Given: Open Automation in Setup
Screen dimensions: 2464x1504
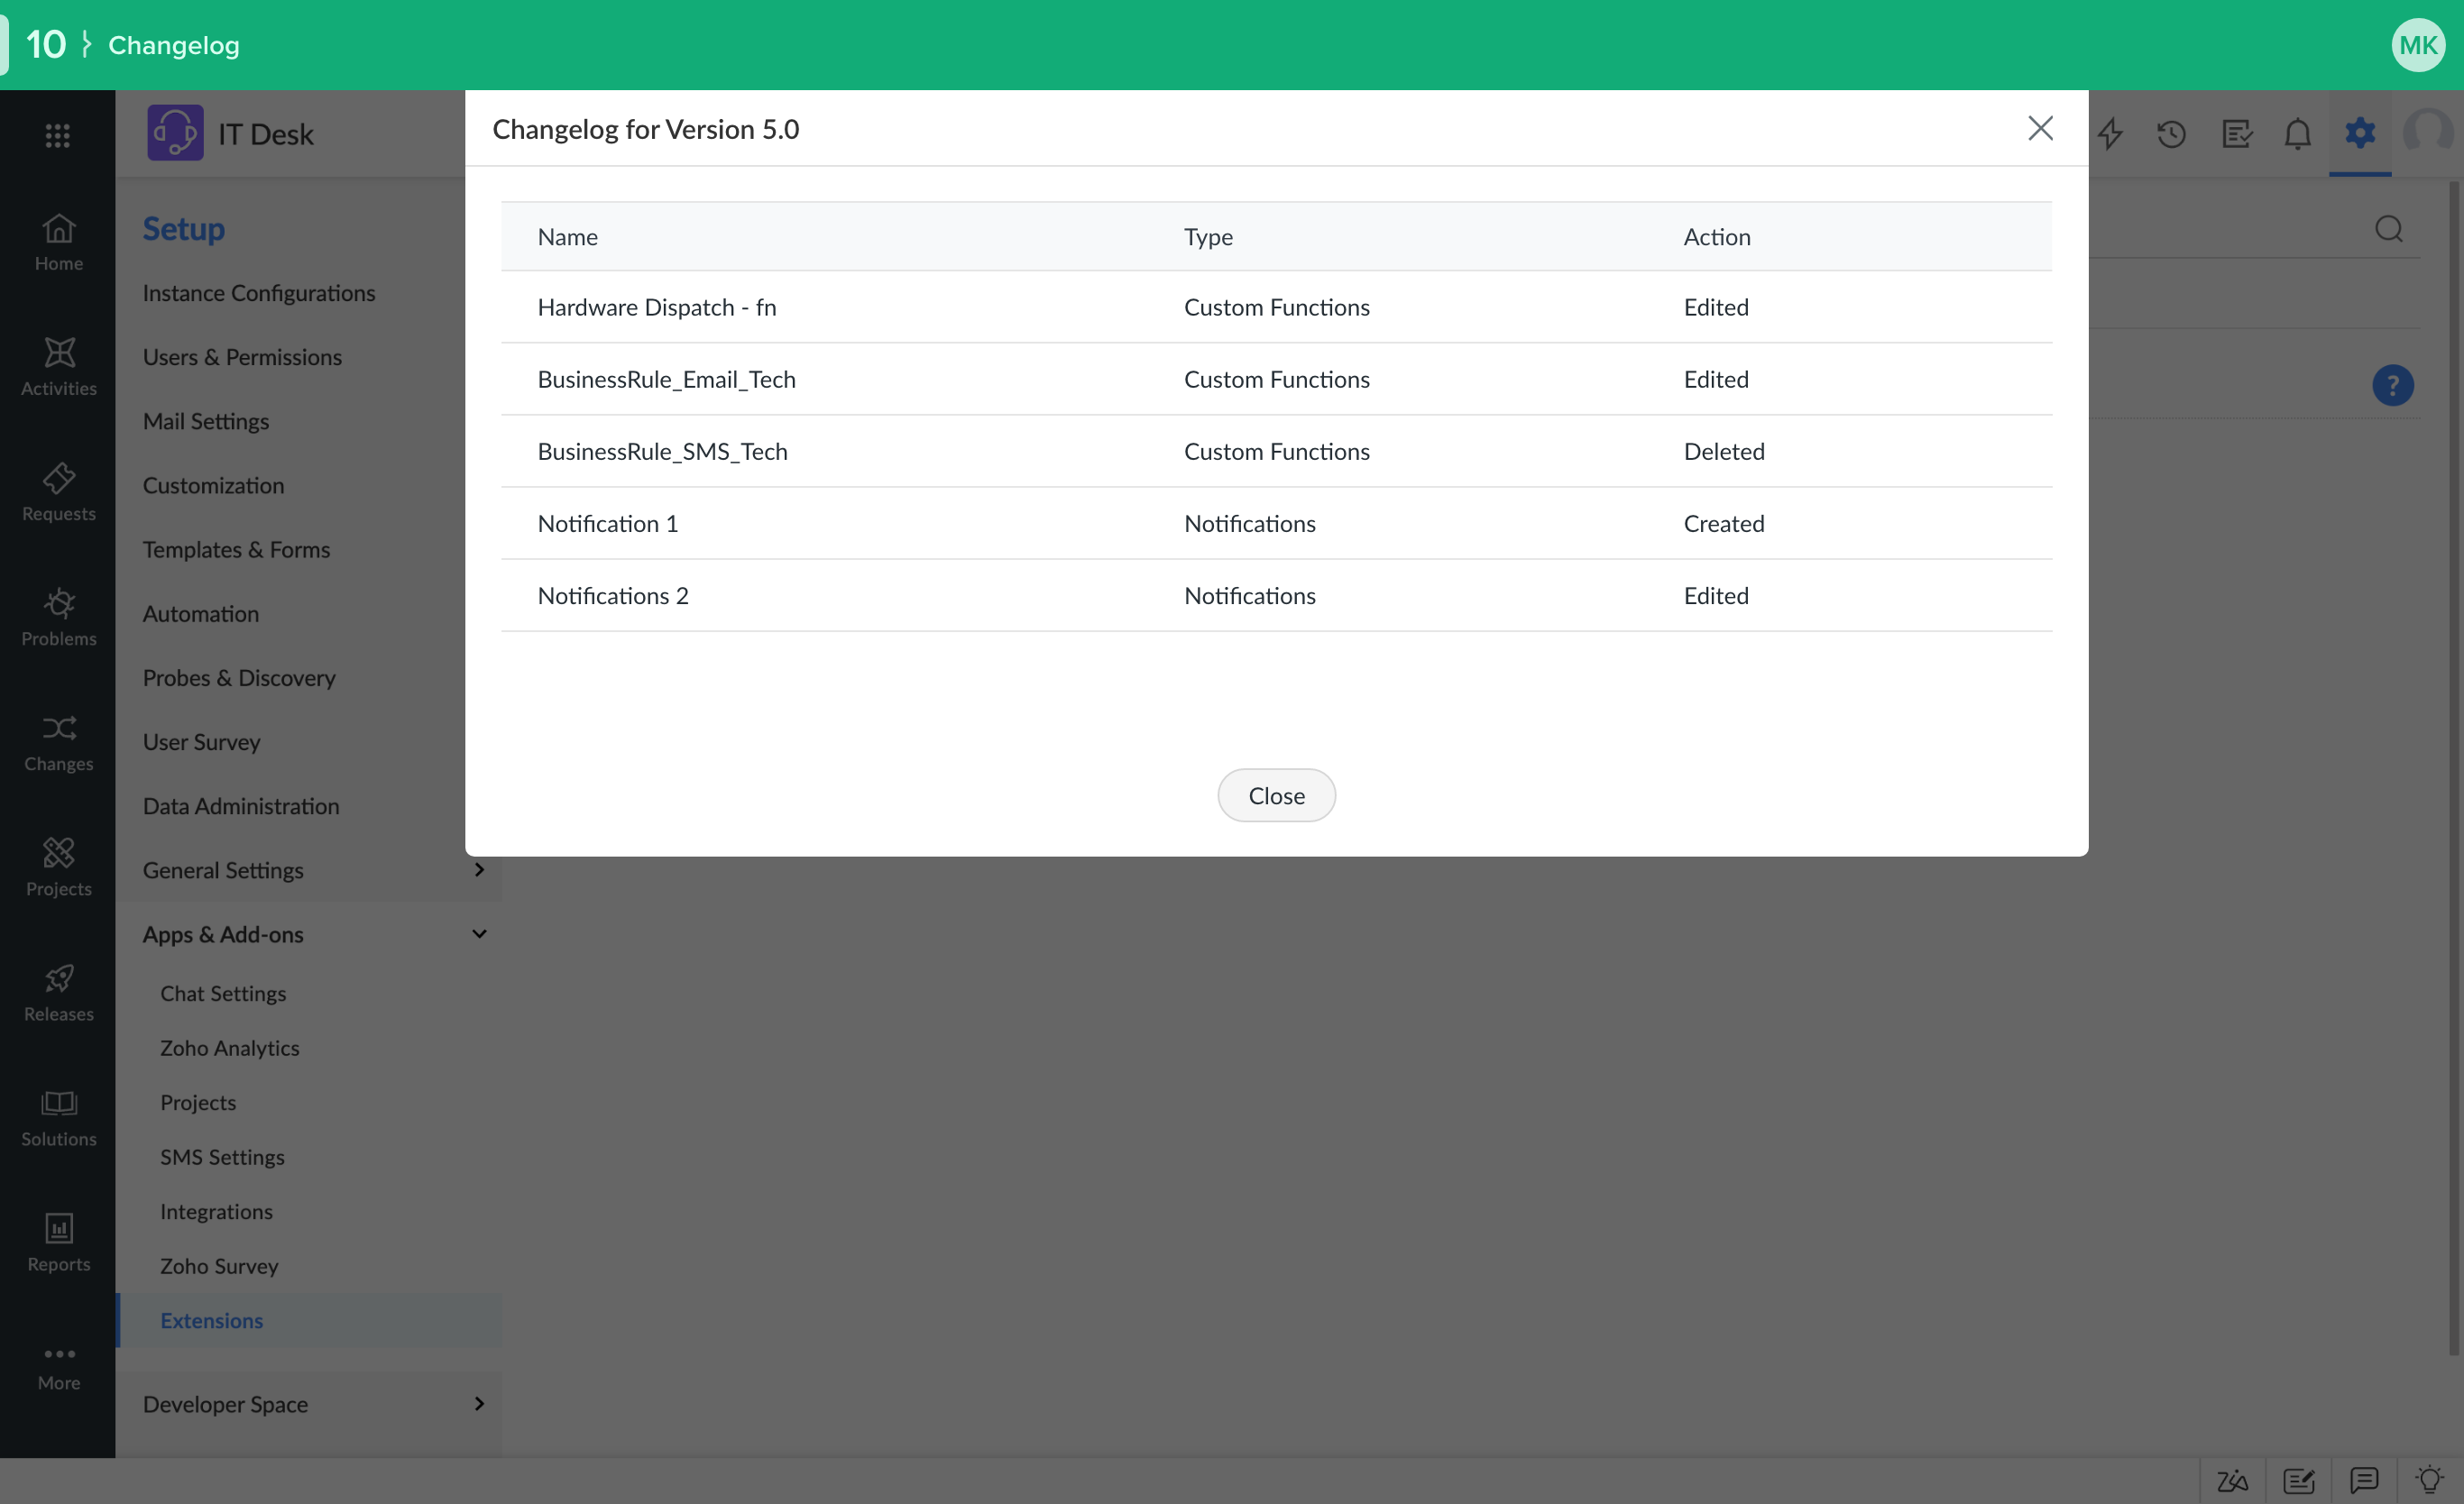Looking at the screenshot, I should pos(201,613).
